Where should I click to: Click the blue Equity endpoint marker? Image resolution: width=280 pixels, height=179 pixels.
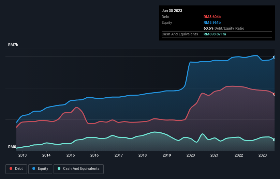[274, 57]
